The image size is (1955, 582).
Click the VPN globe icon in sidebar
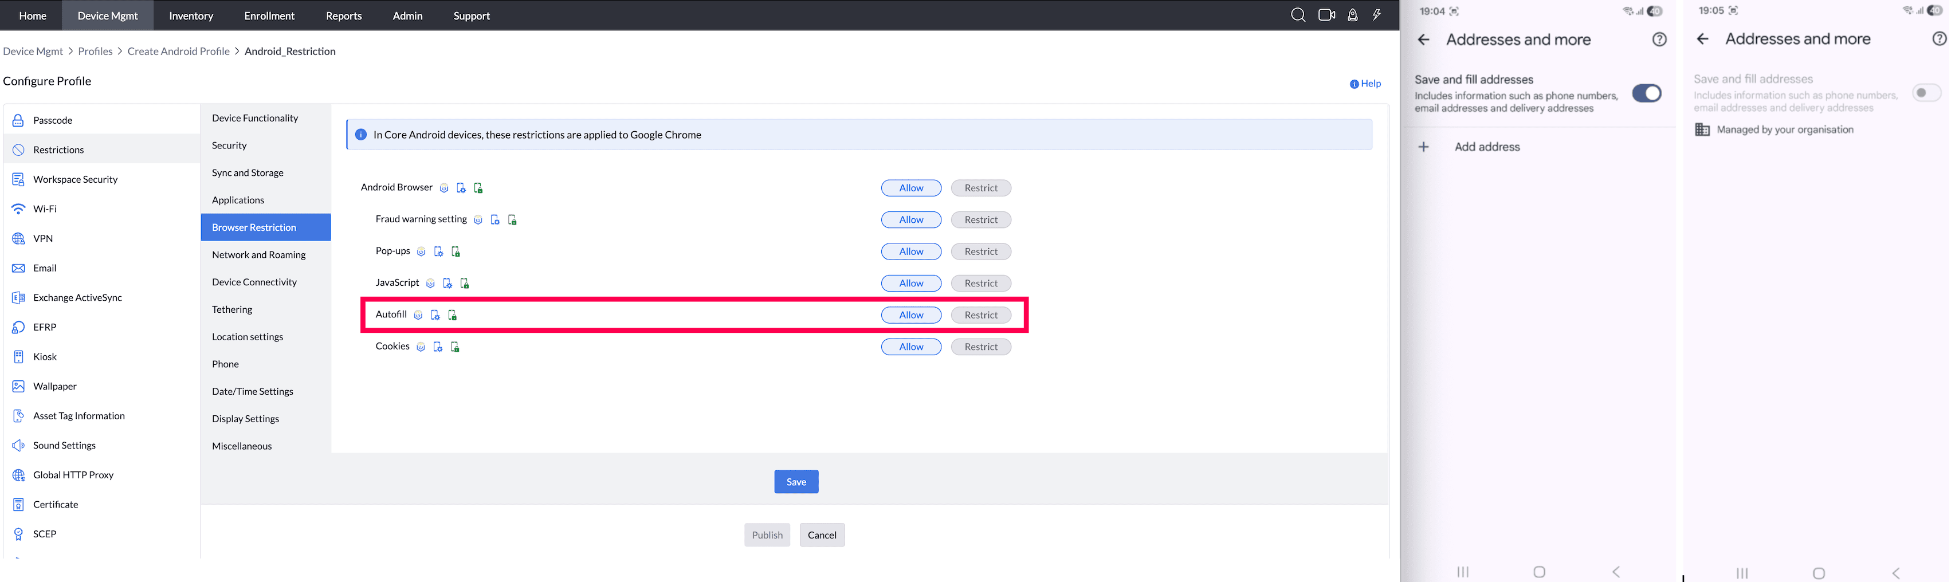click(18, 238)
